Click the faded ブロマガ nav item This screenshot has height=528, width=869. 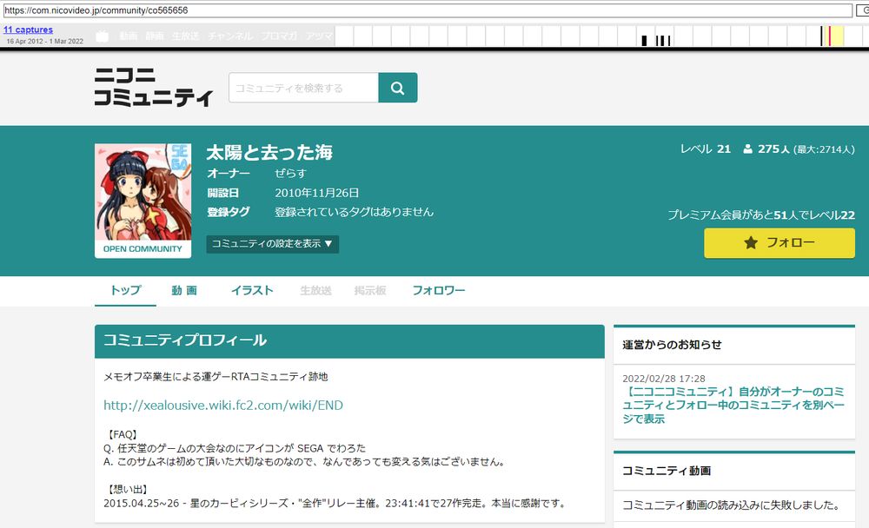pos(279,36)
